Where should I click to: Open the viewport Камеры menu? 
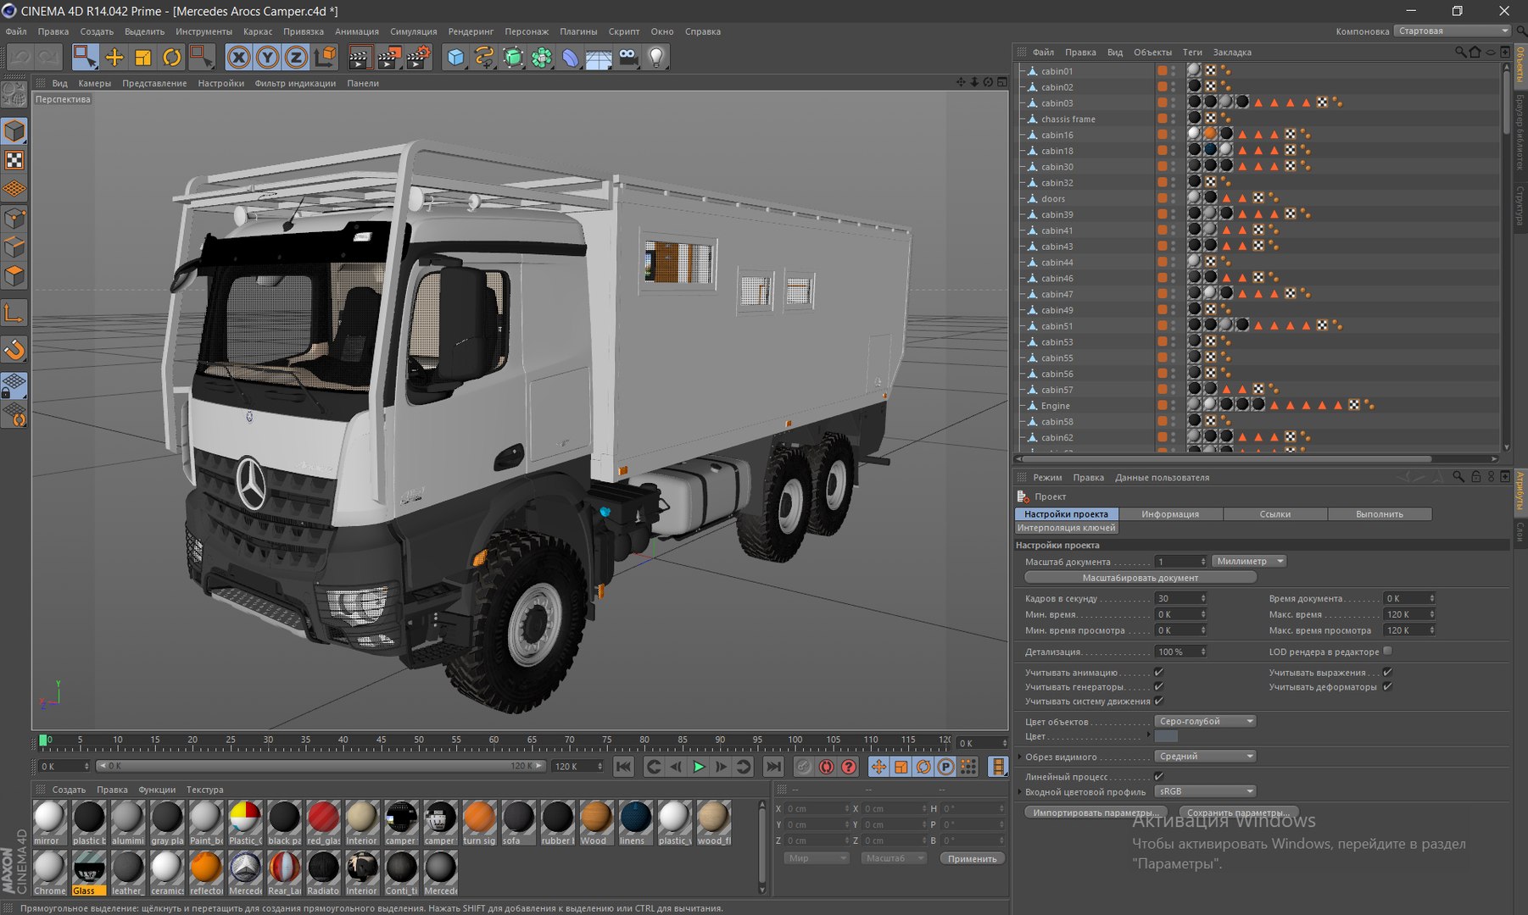94,83
